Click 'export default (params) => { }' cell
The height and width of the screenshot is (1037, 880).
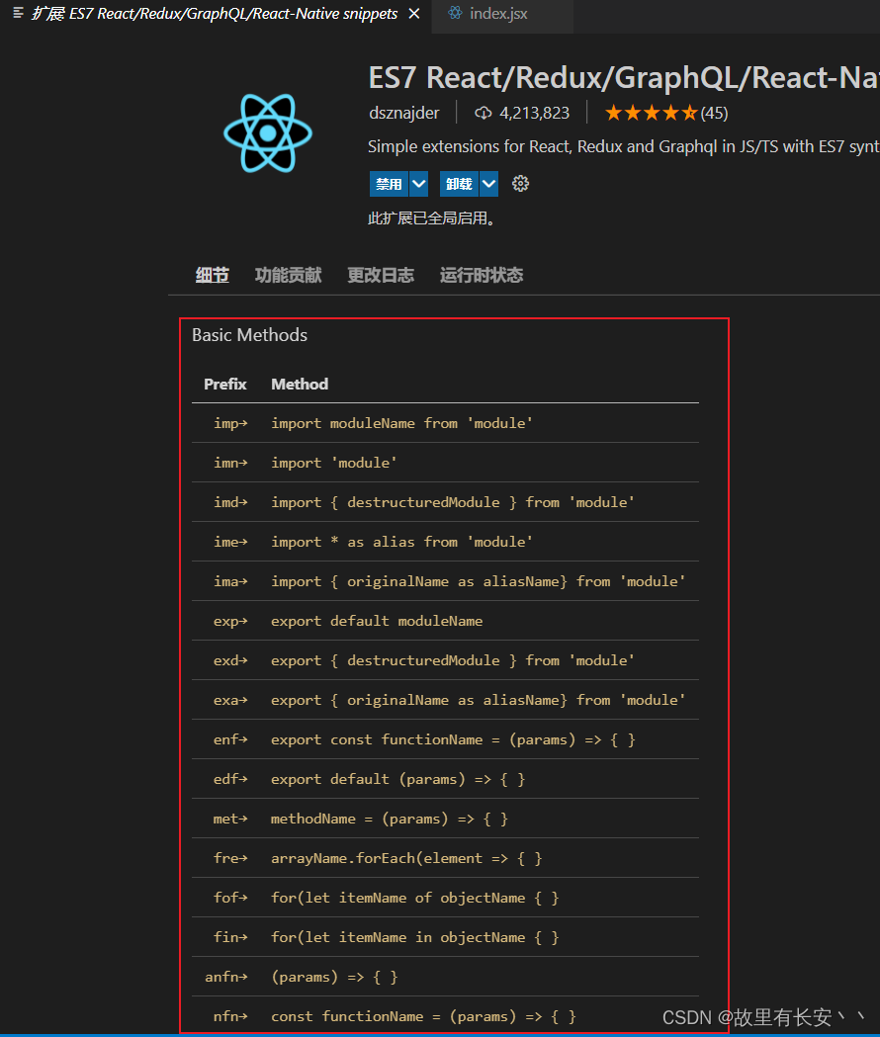397,780
